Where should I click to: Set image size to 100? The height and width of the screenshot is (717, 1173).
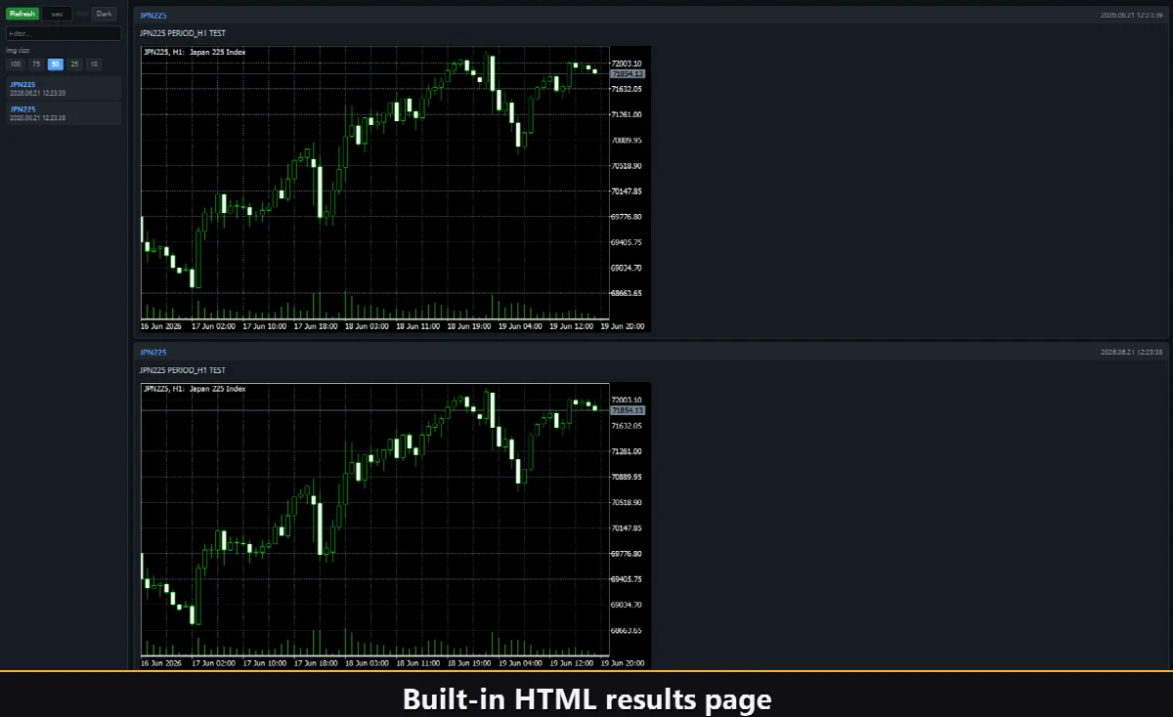(x=16, y=64)
